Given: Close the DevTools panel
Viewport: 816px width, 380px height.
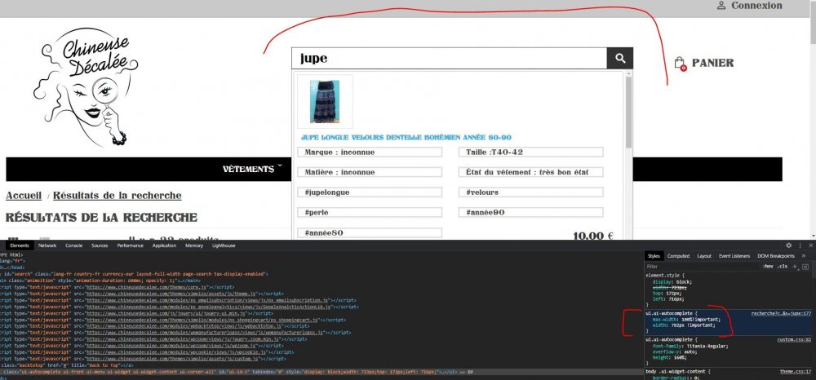Looking at the screenshot, I should coord(811,245).
